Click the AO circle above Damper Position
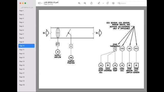This screenshot has width=164, height=92. (71, 58)
